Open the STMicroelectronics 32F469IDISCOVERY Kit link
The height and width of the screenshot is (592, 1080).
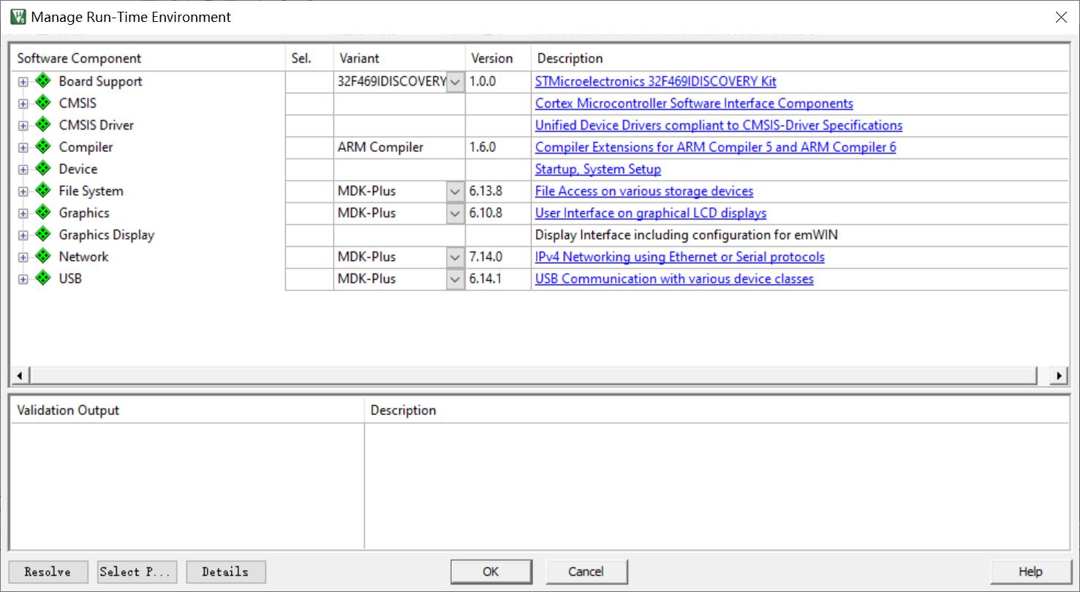coord(656,81)
